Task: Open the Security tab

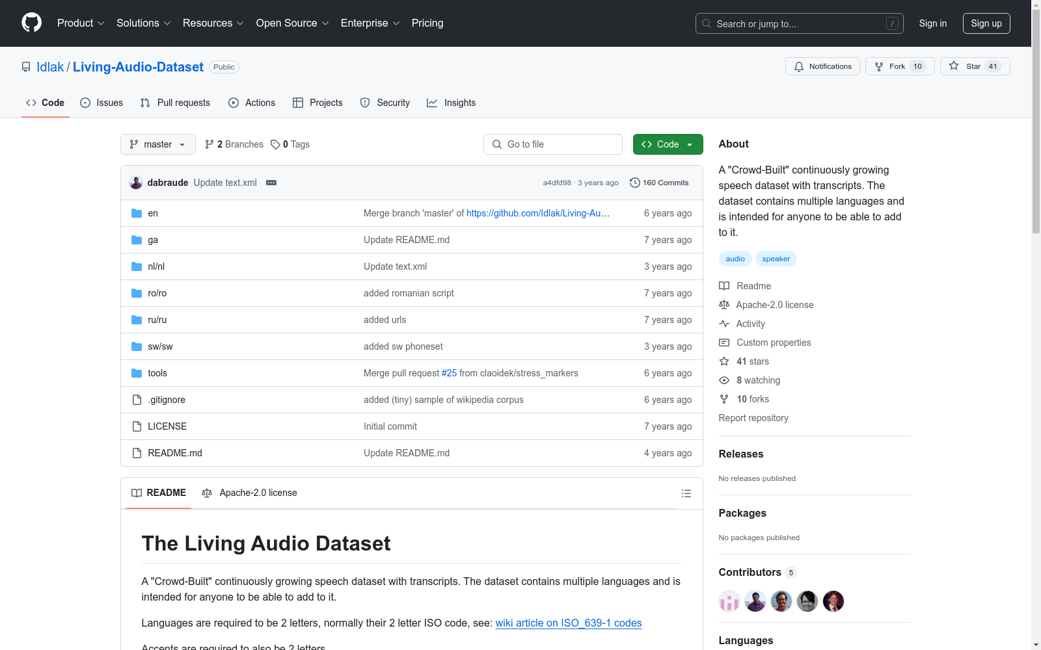Action: click(x=385, y=103)
